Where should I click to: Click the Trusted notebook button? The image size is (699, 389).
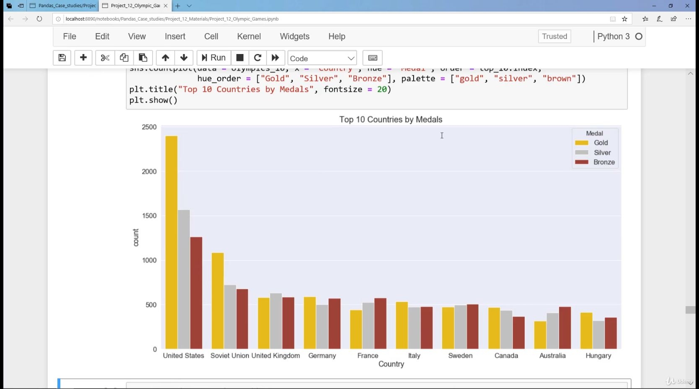tap(554, 36)
